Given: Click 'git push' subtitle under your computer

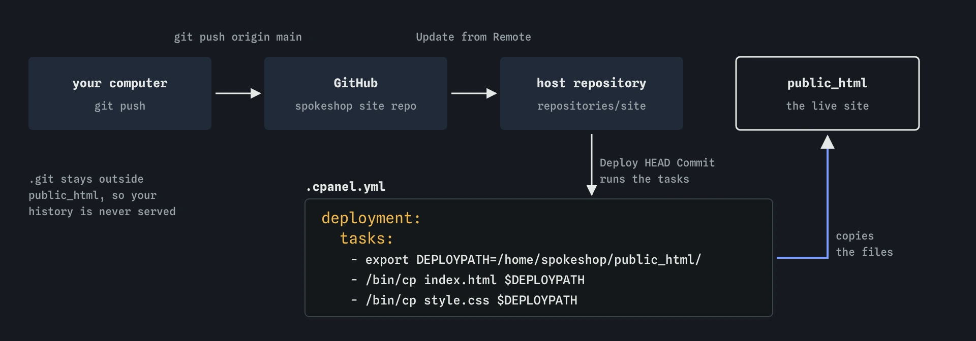Looking at the screenshot, I should click(x=120, y=106).
